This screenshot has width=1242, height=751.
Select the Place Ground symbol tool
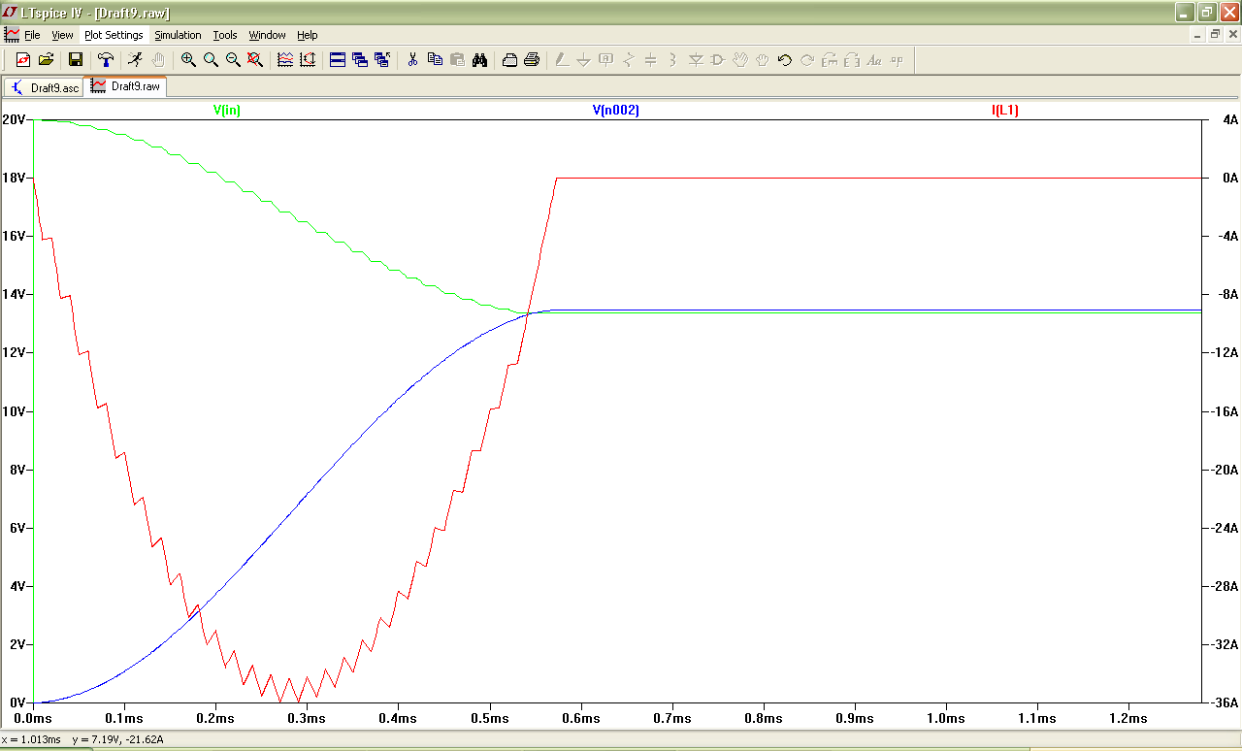[x=584, y=60]
